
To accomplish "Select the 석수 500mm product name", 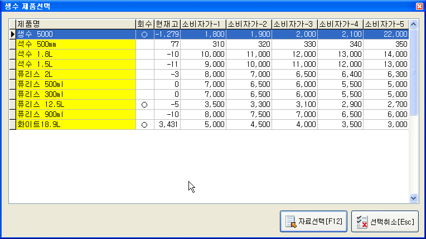I will 76,44.
